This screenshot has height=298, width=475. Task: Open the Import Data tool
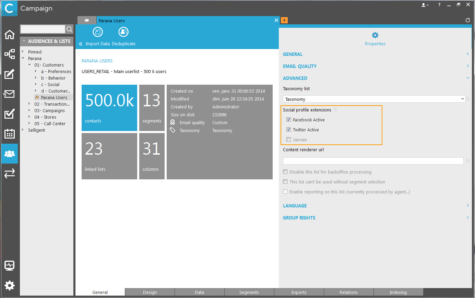pos(98,32)
